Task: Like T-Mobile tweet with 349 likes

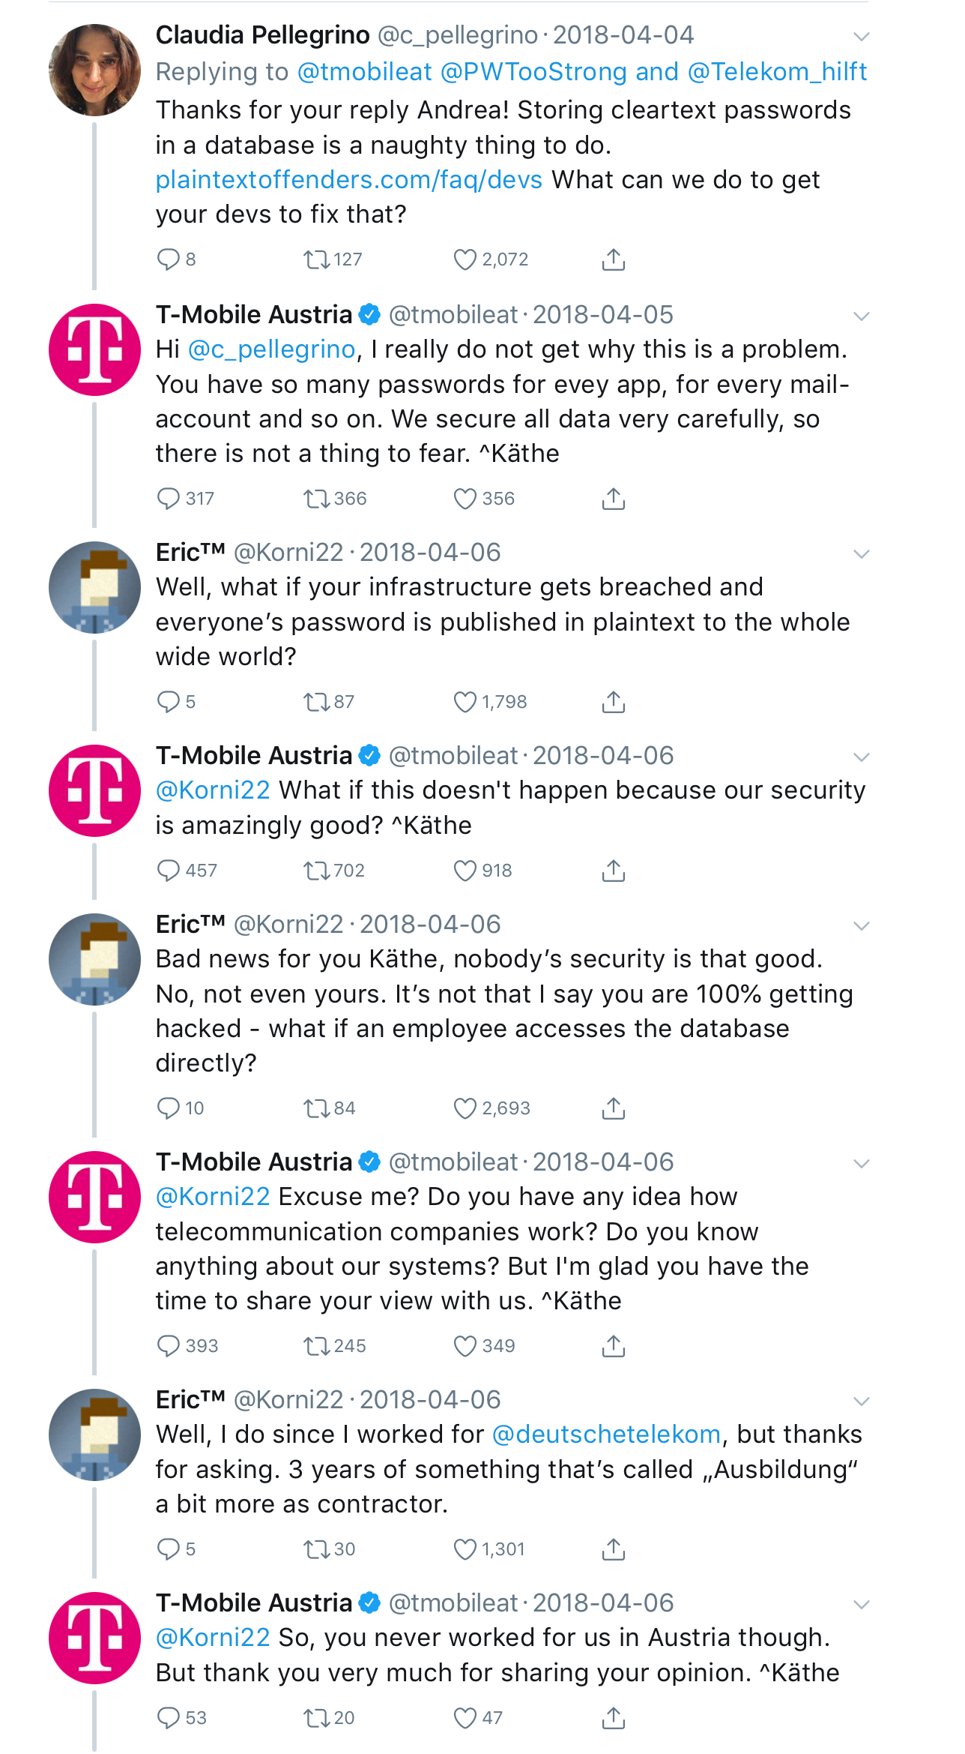Action: tap(465, 1346)
